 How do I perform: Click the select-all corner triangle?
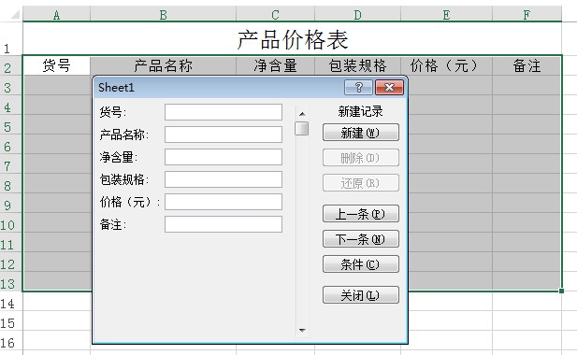(x=14, y=15)
